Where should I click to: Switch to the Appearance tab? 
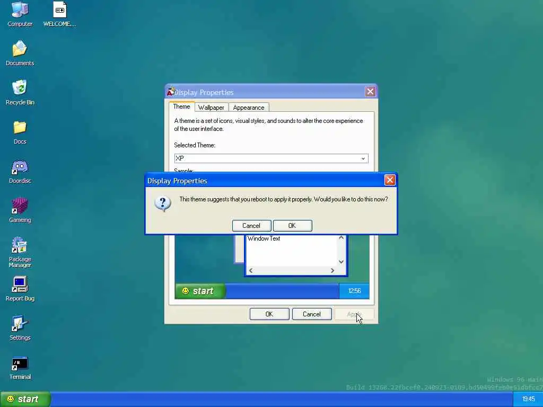(x=249, y=107)
